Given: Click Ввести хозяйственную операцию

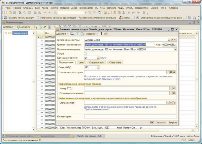Looking at the screenshot, I should tap(97, 18).
